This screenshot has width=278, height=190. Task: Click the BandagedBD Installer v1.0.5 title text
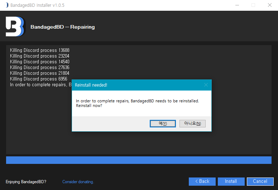pos(37,5)
